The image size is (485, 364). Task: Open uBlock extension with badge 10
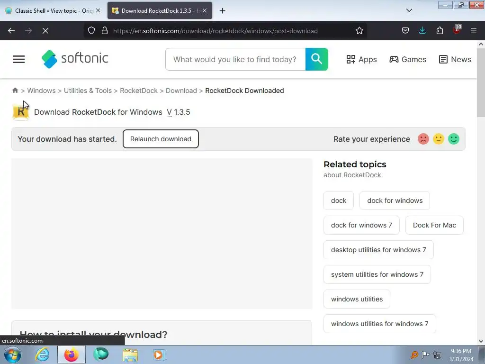click(x=457, y=30)
